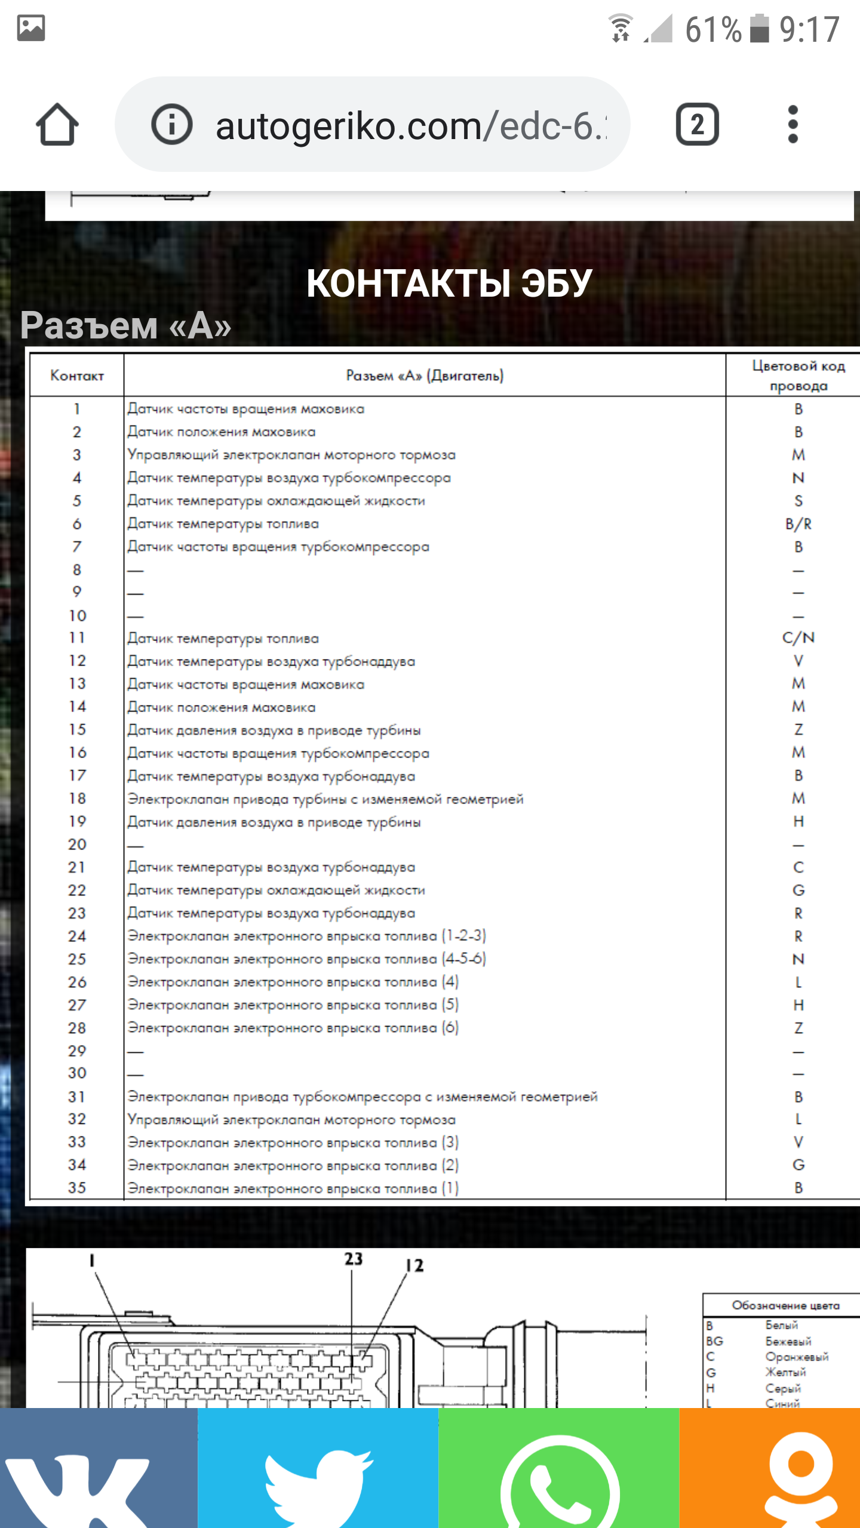Tap the 'Разъем «A»' heading
The image size is (860, 1528).
pos(125,325)
